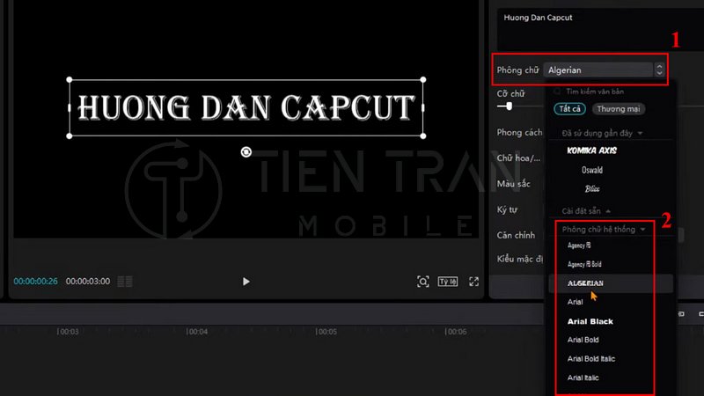Choose the Komika Axis font
704x396 pixels.
pos(591,150)
